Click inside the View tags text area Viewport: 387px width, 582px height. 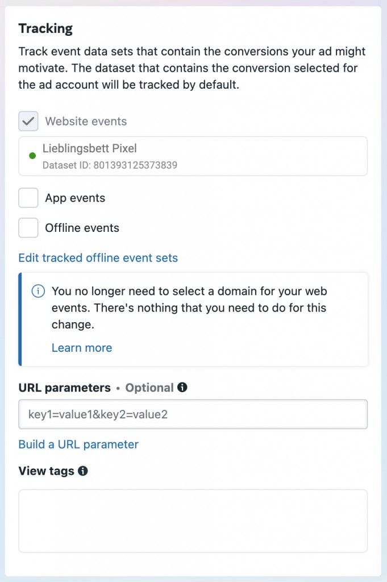[x=193, y=521]
